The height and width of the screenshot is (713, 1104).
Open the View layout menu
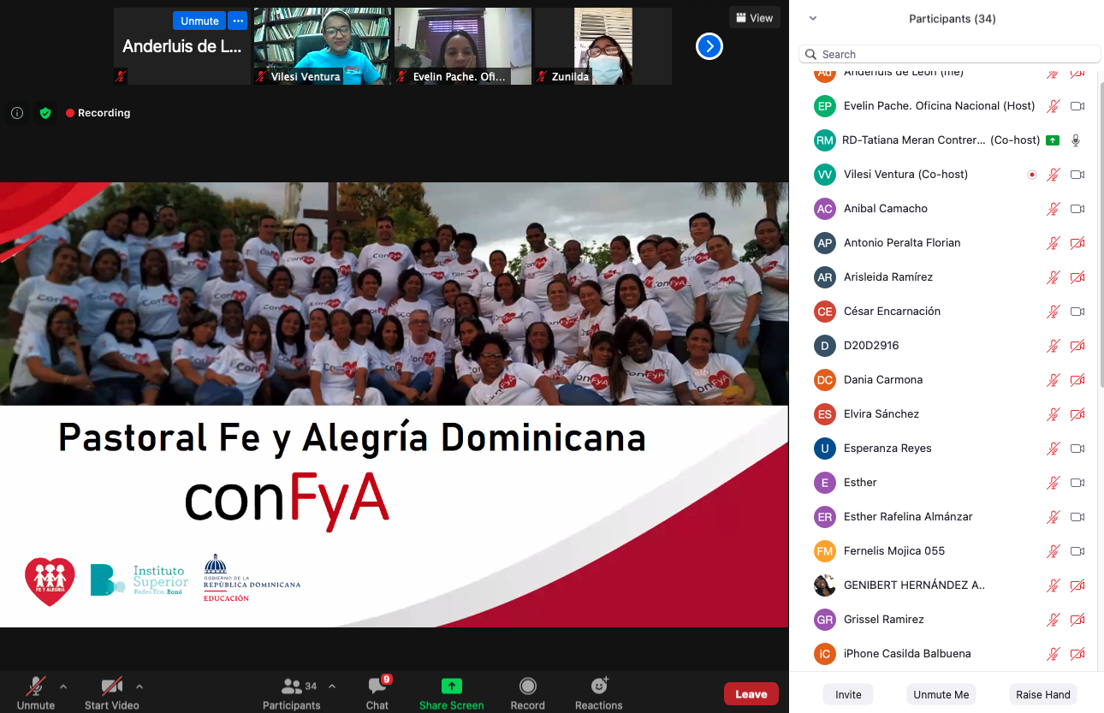[x=753, y=18]
